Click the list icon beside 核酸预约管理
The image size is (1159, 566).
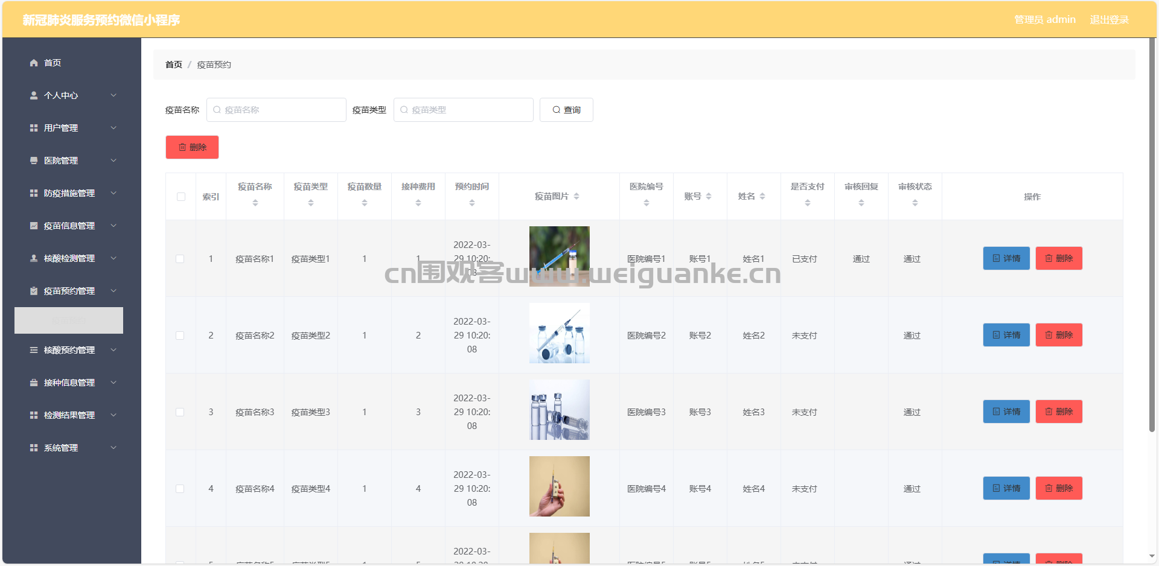point(34,350)
